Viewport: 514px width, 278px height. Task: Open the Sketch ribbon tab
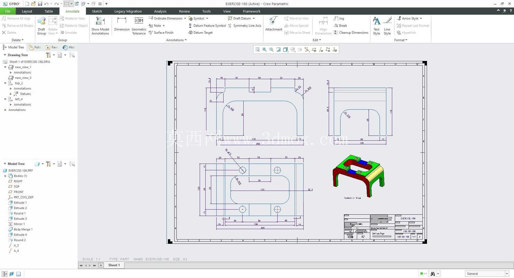pos(97,11)
